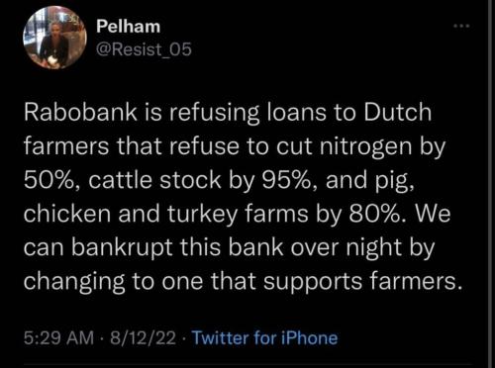Open the Twitter for iPhone source link
This screenshot has height=368, width=495.
coord(264,338)
